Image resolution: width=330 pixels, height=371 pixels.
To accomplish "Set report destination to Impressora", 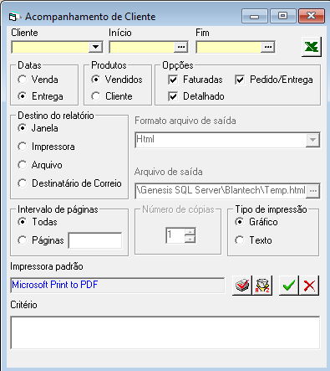I will (x=23, y=147).
